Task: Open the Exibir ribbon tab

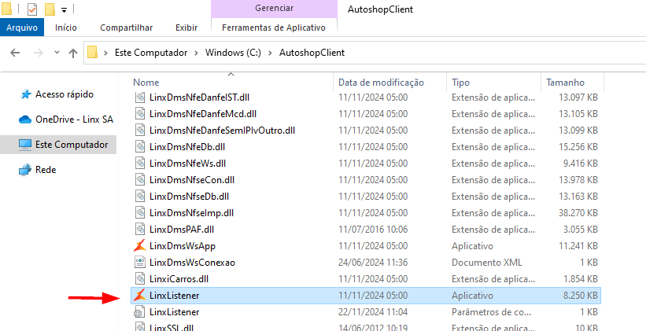Action: point(186,28)
